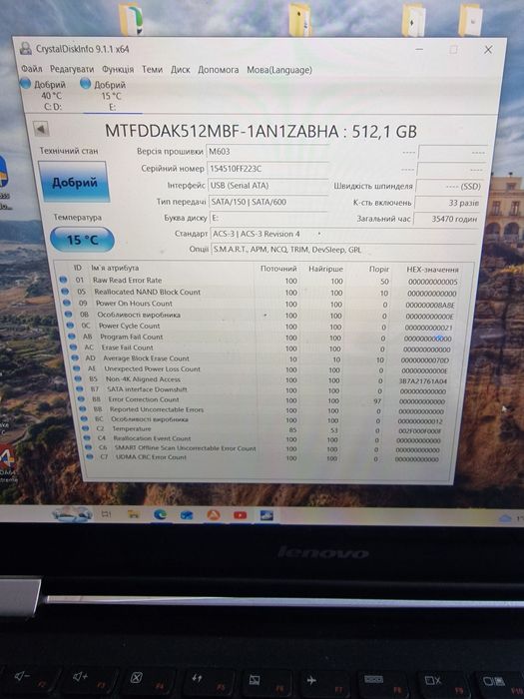Open the orange Avast icon on the taskbar
The width and height of the screenshot is (524, 699).
(x=214, y=515)
